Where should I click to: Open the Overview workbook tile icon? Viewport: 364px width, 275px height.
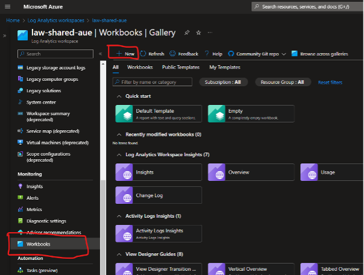216,172
